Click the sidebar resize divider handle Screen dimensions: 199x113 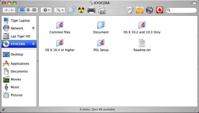[x=37, y=61]
